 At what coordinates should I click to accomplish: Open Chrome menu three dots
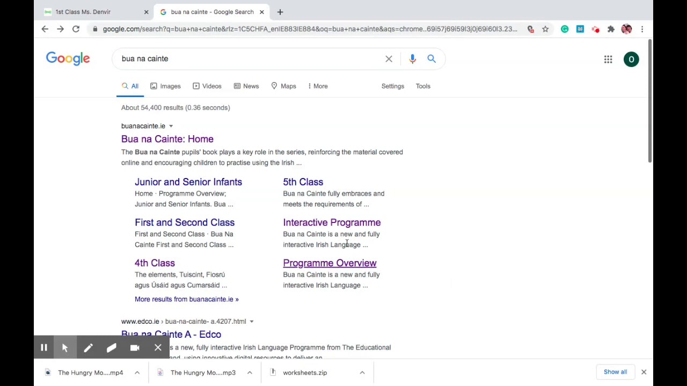(x=642, y=29)
